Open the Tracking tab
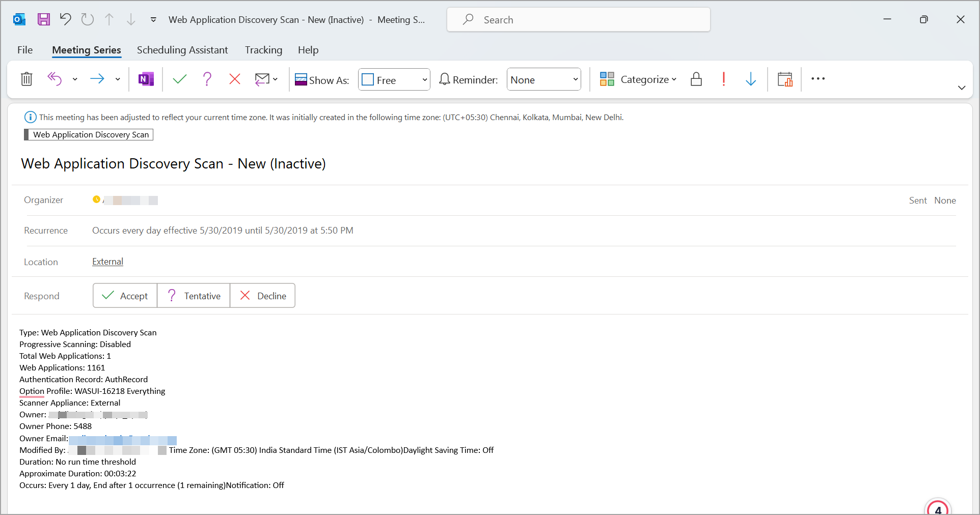The width and height of the screenshot is (980, 515). coord(263,50)
